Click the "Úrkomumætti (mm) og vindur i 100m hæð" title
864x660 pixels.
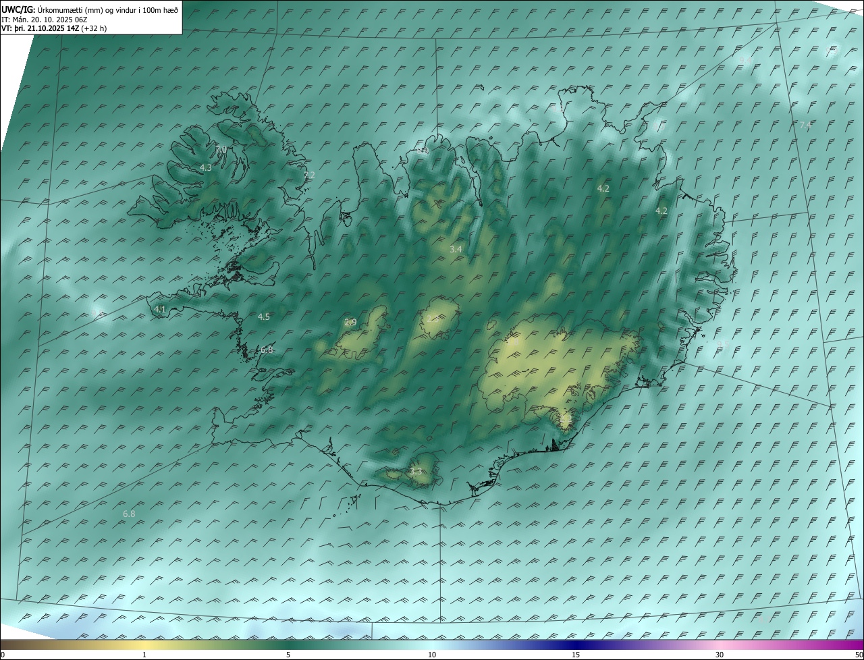pyautogui.click(x=107, y=10)
